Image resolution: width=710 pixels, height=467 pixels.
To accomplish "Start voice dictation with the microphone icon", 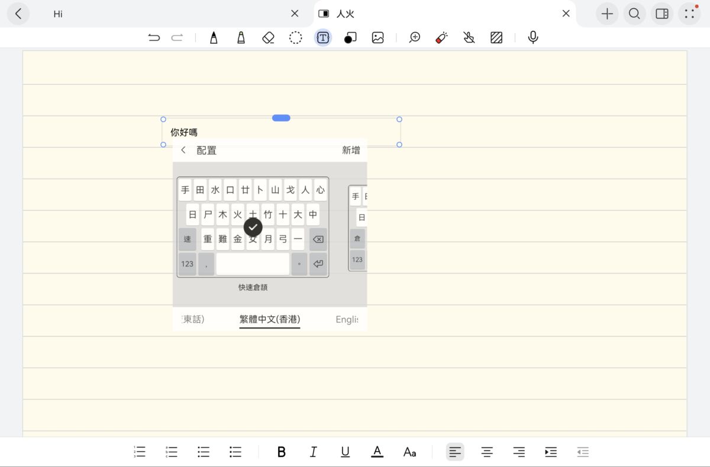I will pos(532,37).
